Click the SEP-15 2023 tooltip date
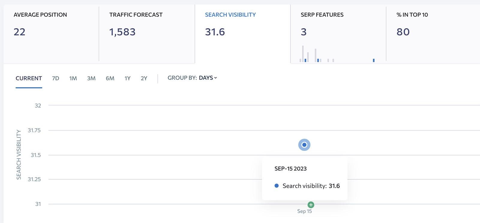 (x=290, y=169)
